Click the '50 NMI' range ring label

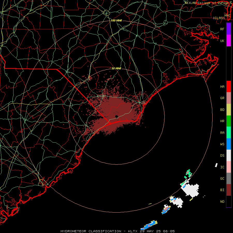pyautogui.click(x=116, y=68)
